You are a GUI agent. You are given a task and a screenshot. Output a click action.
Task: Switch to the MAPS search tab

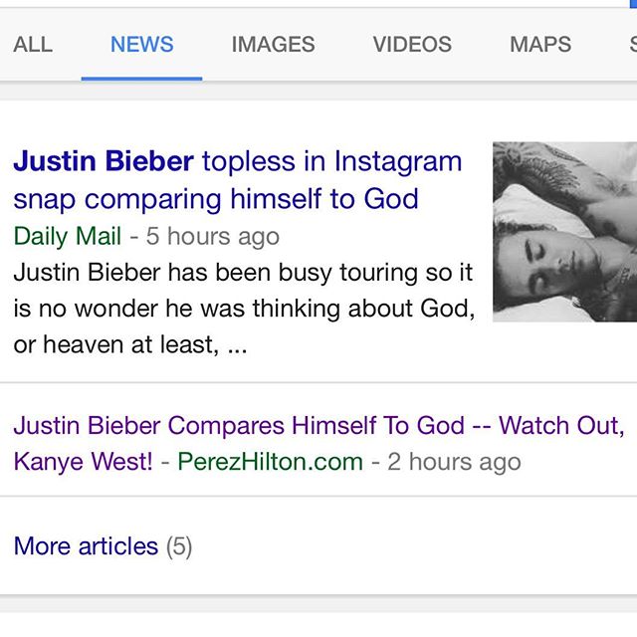pos(540,44)
